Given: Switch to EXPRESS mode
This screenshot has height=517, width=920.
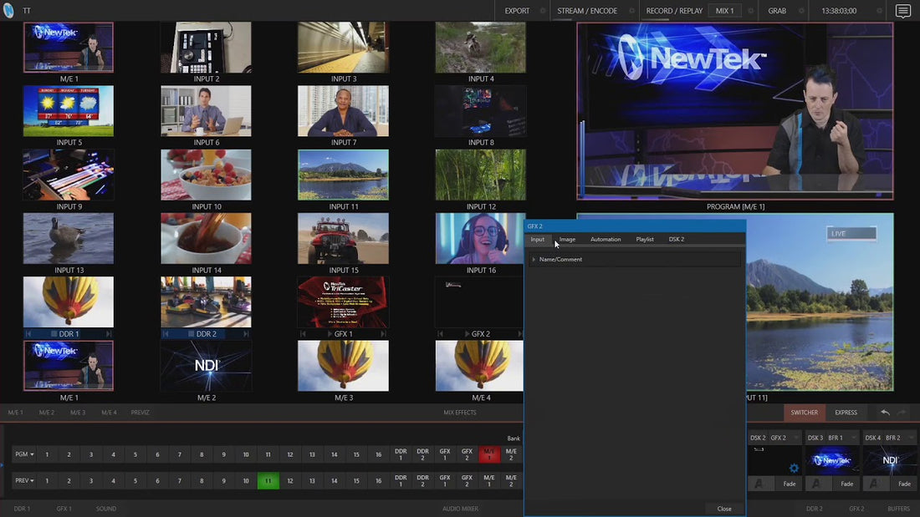Looking at the screenshot, I should tap(846, 413).
